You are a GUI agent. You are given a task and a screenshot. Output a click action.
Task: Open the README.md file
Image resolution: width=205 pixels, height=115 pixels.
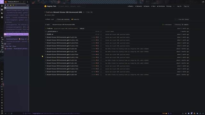(x=50, y=34)
